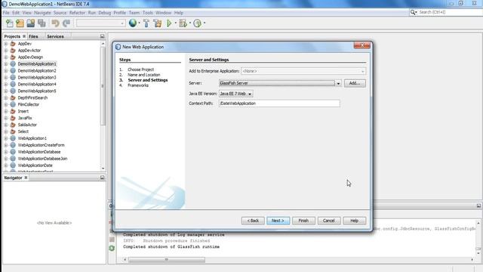
Task: Open the toolbar configuration combo box
Action: (x=100, y=23)
